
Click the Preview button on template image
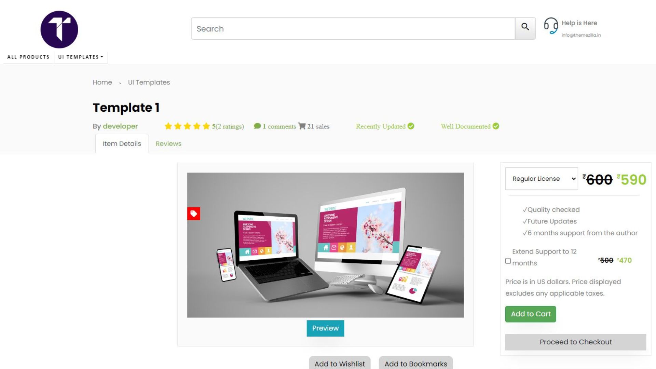[325, 328]
